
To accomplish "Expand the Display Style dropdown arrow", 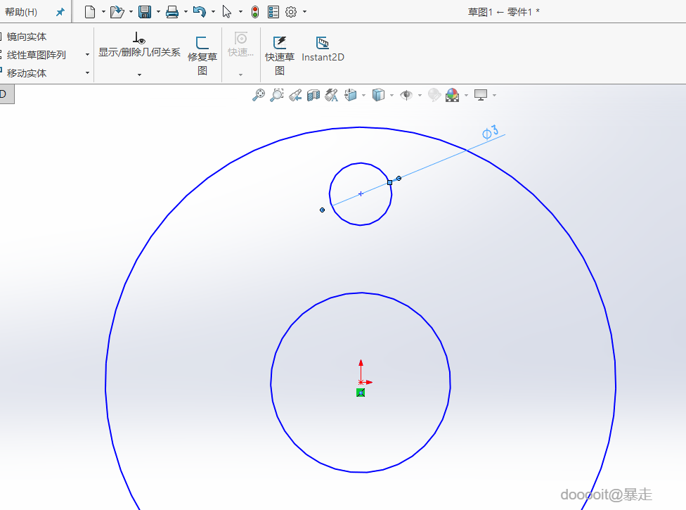I will (x=391, y=95).
